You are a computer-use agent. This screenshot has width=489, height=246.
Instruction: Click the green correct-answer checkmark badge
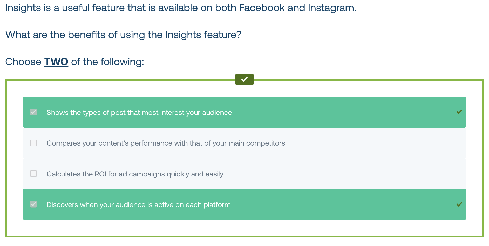point(244,79)
